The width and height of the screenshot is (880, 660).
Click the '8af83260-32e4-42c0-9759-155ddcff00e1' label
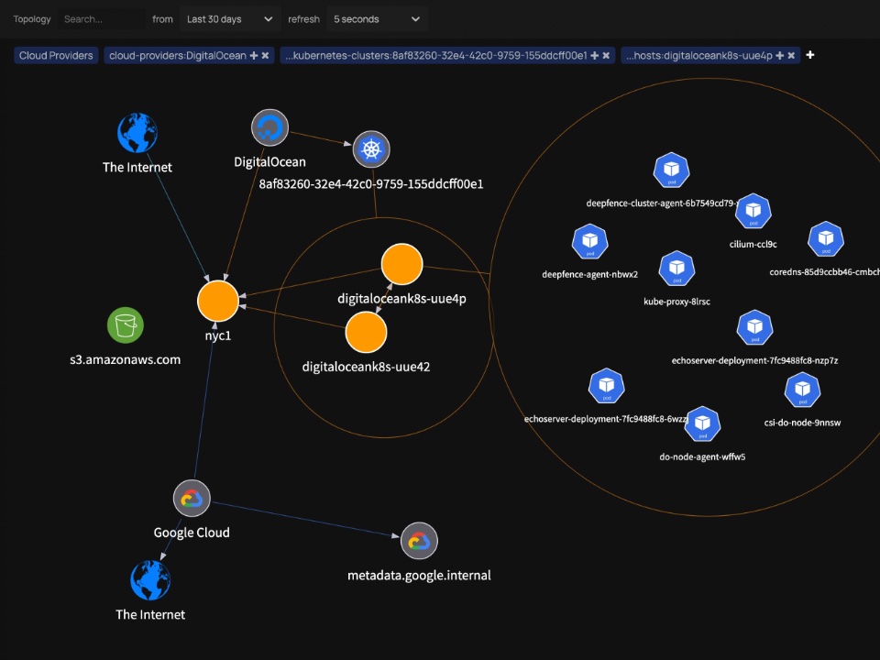click(371, 184)
